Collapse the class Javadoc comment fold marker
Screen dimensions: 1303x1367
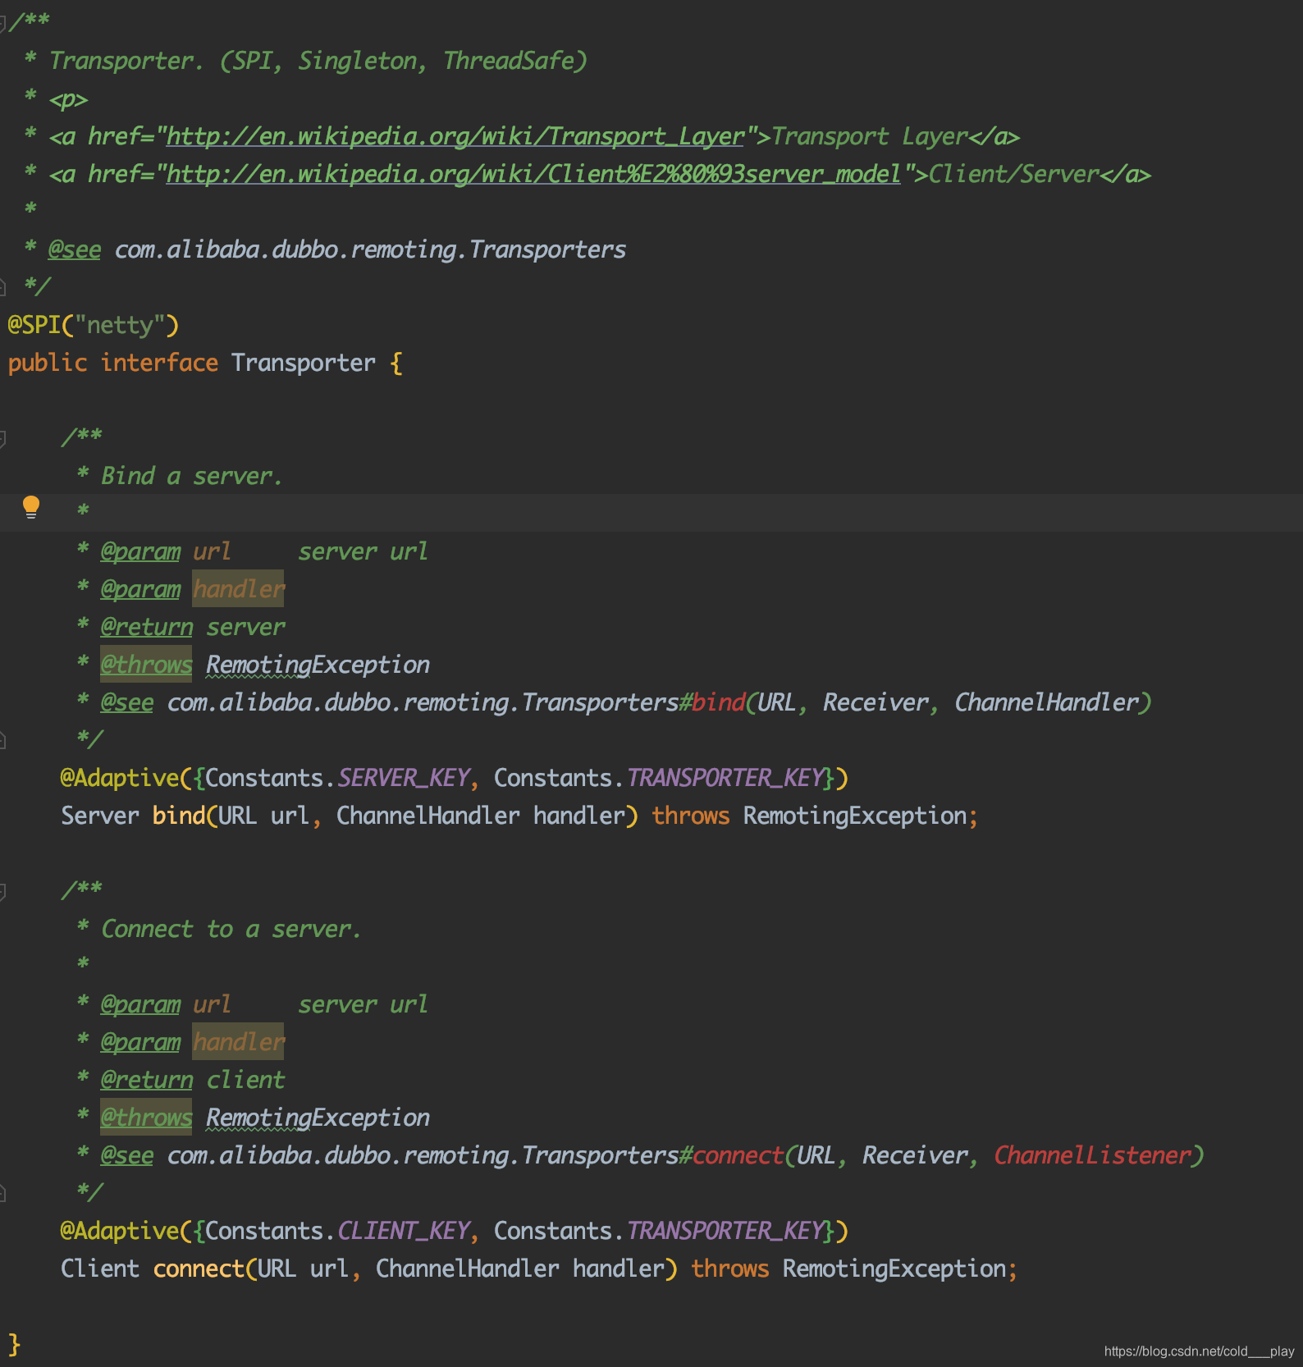2,23
